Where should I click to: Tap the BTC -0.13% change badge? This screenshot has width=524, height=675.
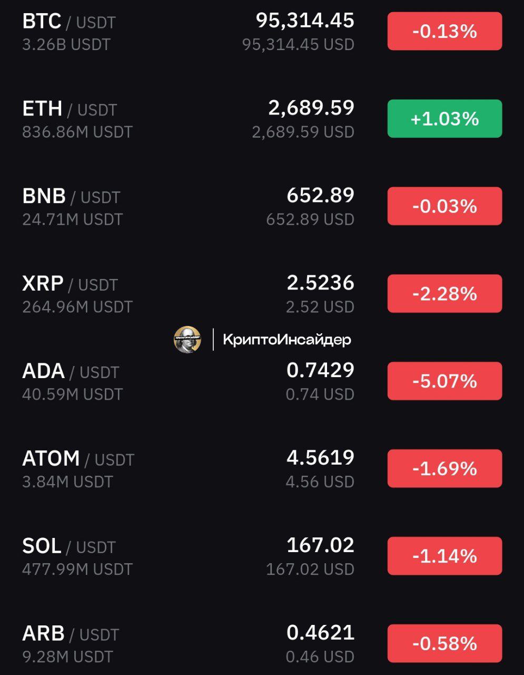pos(444,32)
